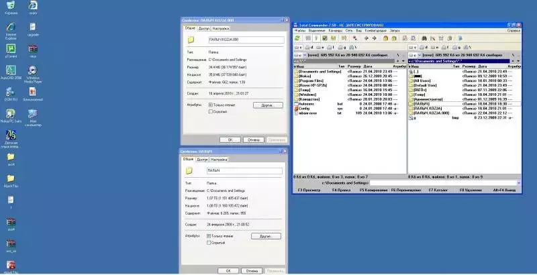Switch to Доступ tab in ПАЛЫЧ.KOZJA.000 properties
The height and width of the screenshot is (275, 537).
coord(204,28)
